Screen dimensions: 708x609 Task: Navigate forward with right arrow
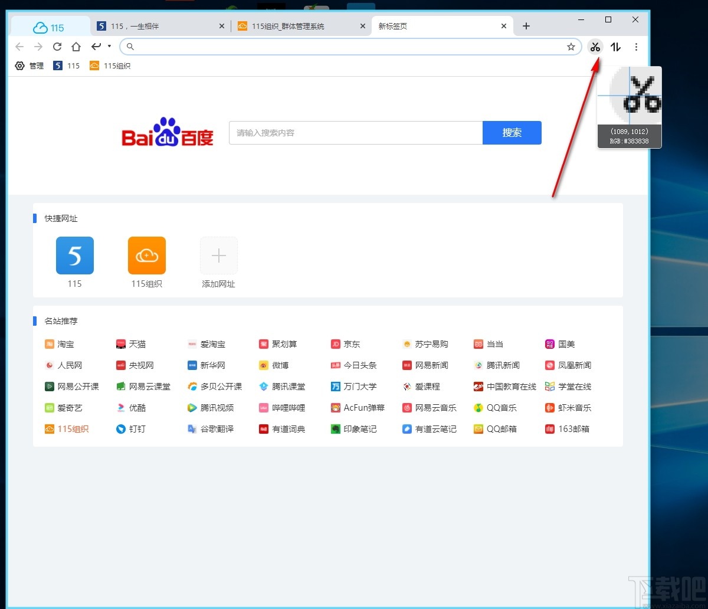pos(38,47)
